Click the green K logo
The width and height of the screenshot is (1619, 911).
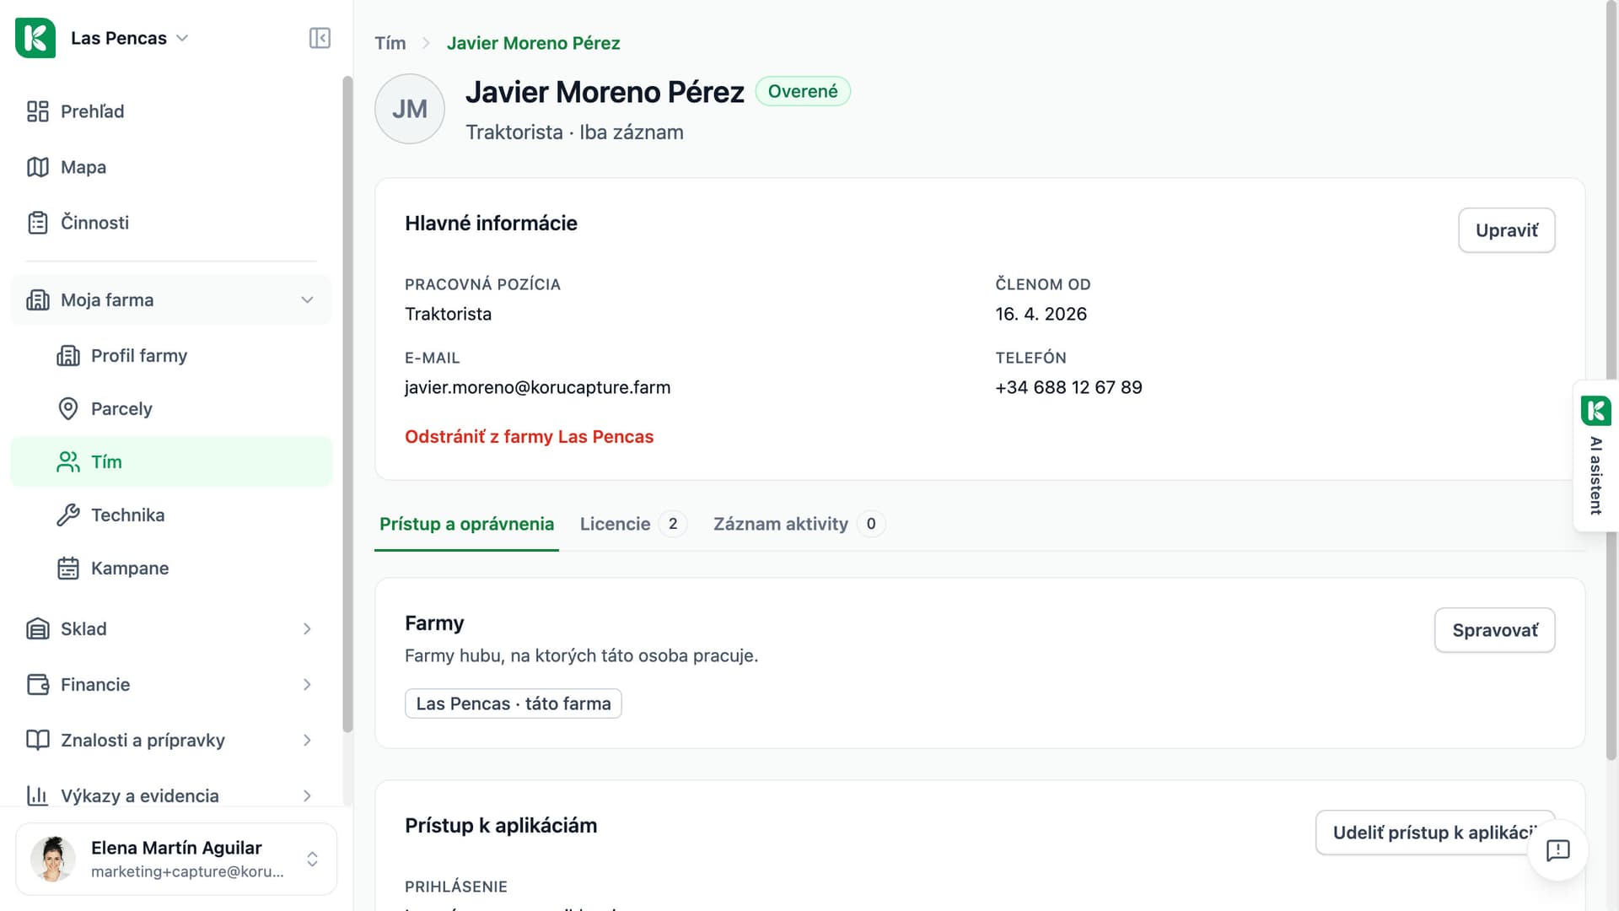35,38
